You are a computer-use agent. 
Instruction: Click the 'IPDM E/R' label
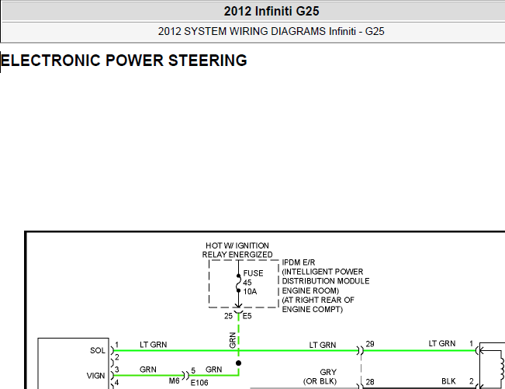299,262
